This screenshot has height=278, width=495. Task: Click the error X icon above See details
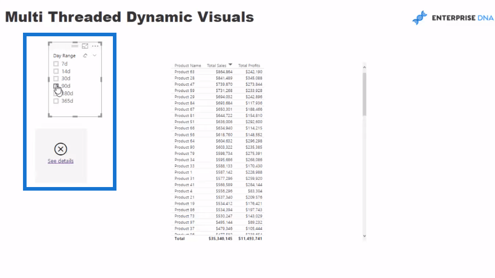pos(61,149)
